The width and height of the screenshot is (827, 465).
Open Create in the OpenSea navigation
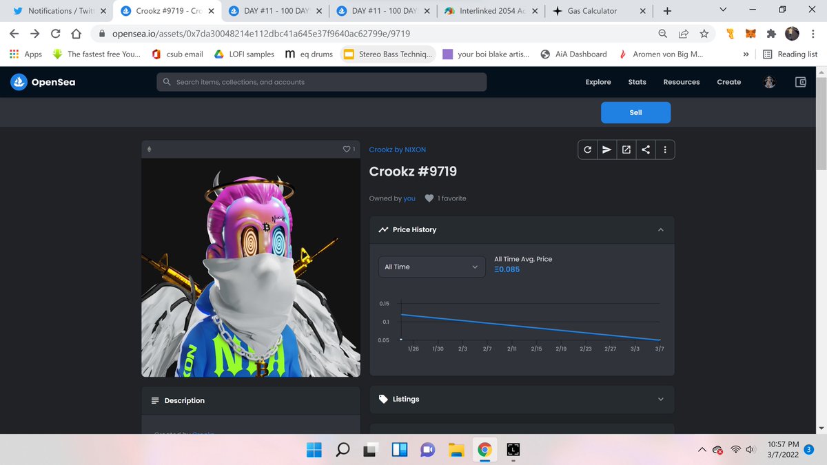(x=729, y=82)
